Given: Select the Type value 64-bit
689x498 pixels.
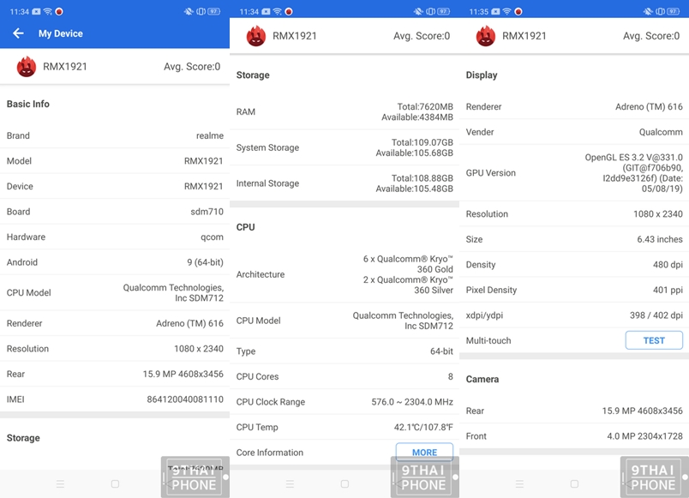Looking at the screenshot, I should tap(441, 351).
